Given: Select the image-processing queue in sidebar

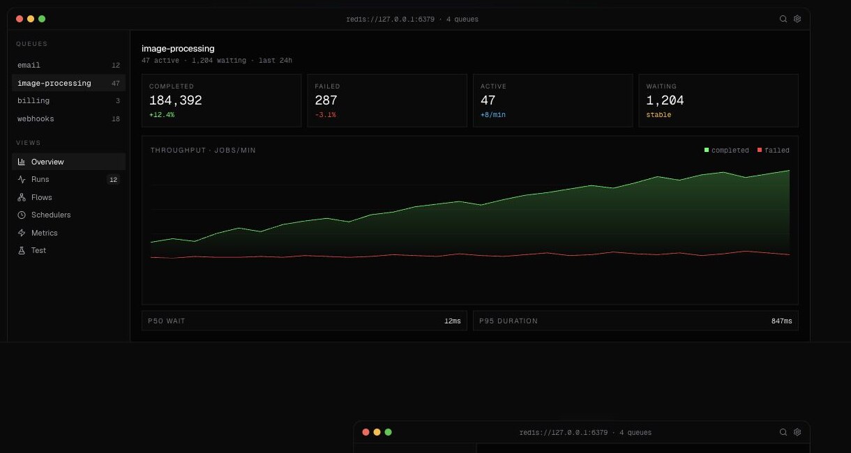Looking at the screenshot, I should click(68, 83).
